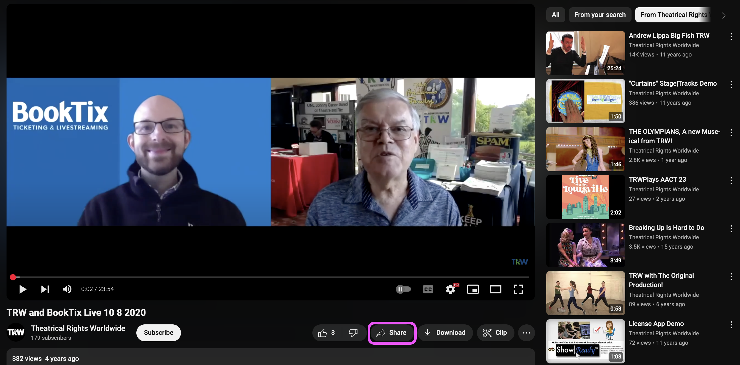Open Breaking Up Is Hard to Do thumbnail
Screen dimensions: 740x365
(x=585, y=245)
